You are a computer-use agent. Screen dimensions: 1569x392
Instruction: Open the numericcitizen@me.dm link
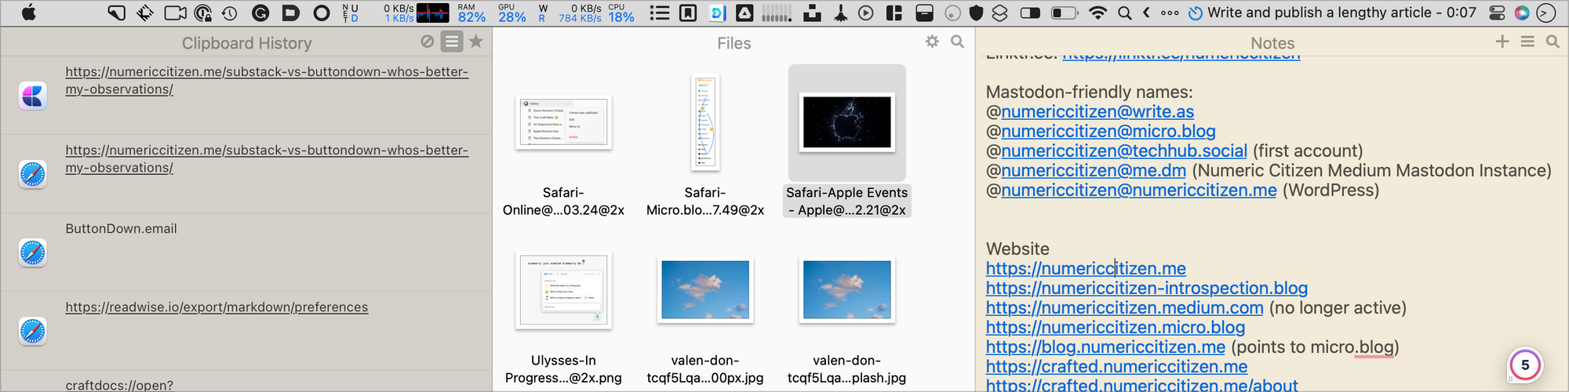(x=1094, y=171)
